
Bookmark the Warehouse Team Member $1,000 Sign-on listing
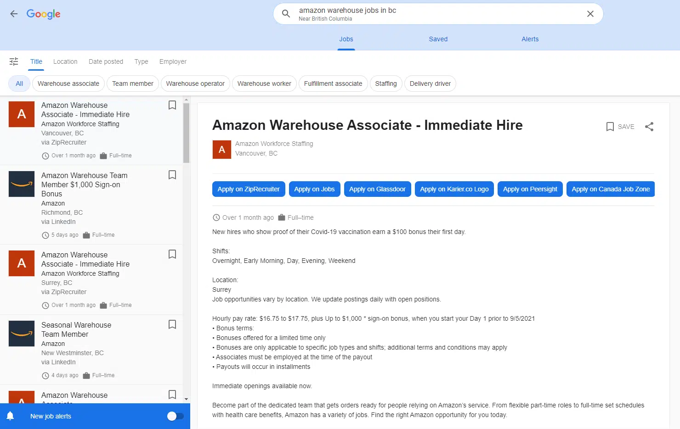[172, 175]
